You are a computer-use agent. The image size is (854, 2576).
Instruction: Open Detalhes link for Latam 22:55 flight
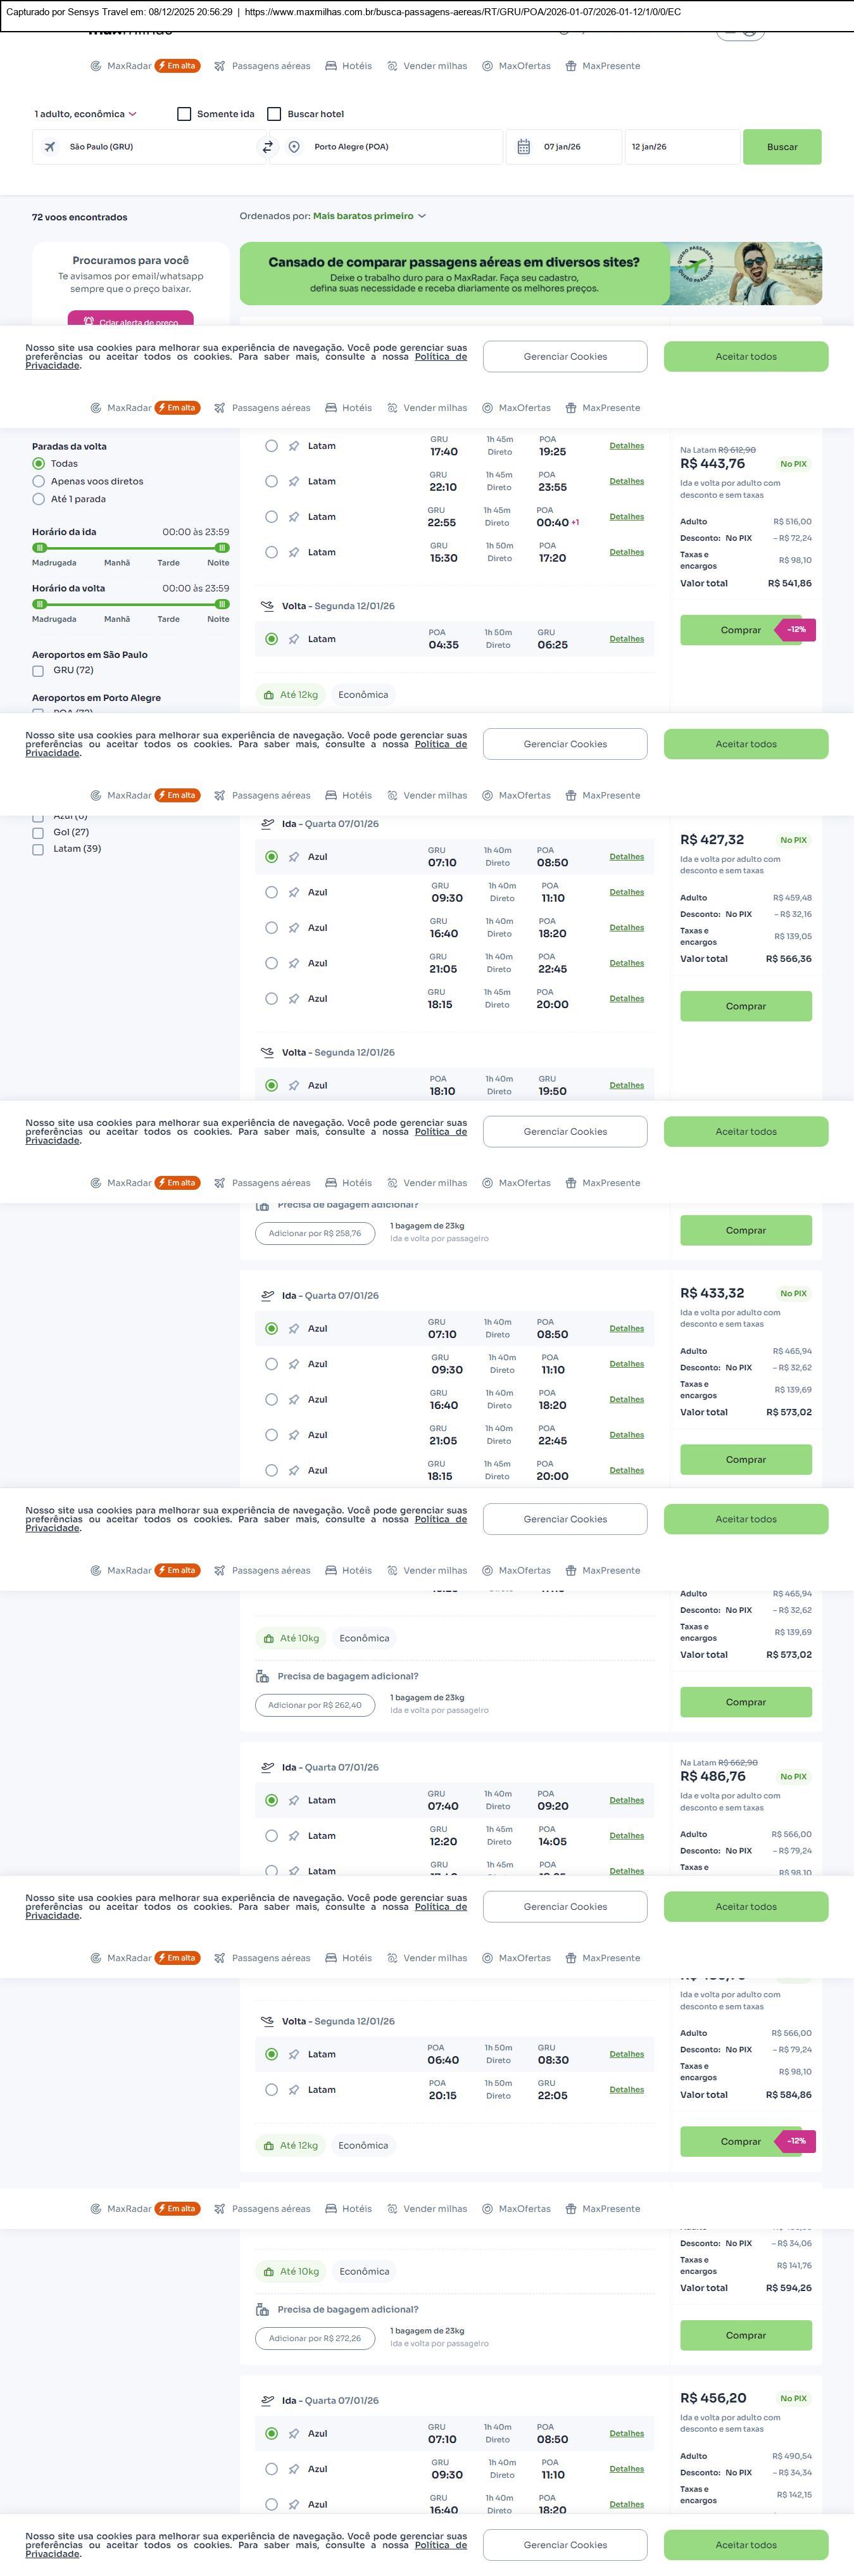(x=626, y=517)
